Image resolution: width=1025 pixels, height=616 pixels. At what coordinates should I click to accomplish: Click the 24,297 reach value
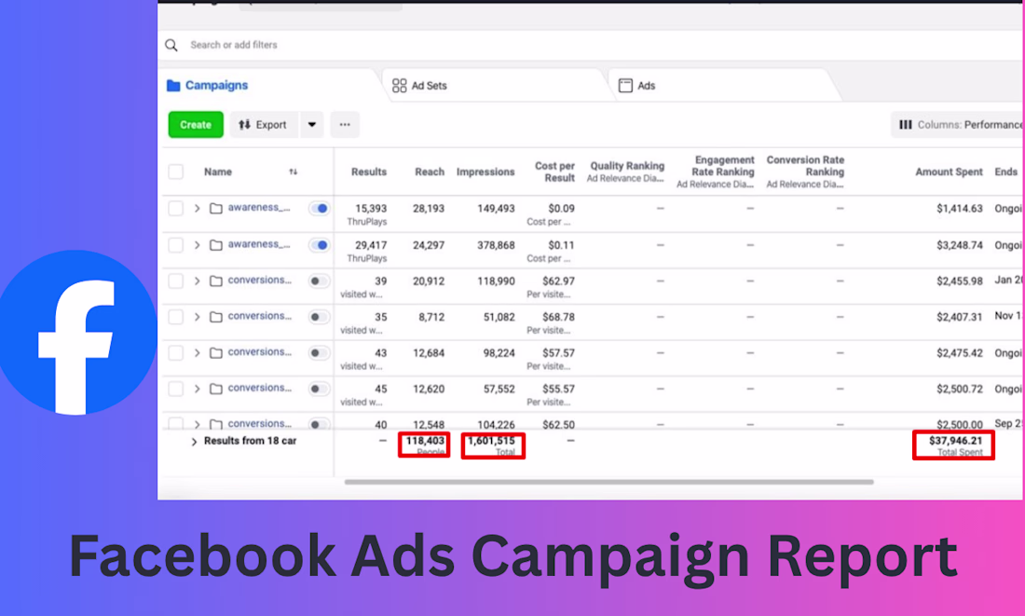click(429, 245)
